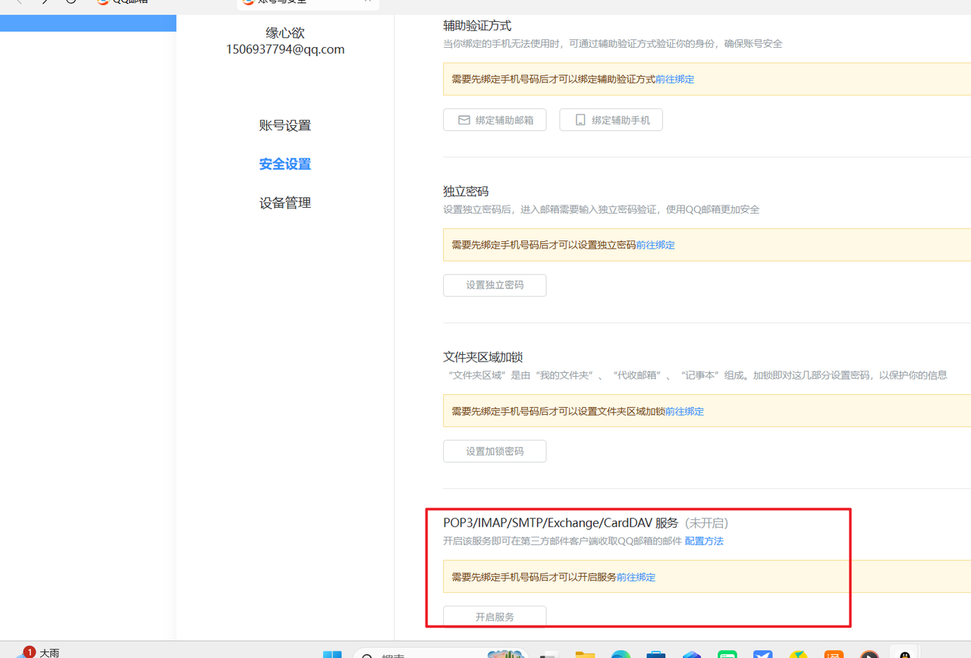This screenshot has width=971, height=658.
Task: Click the email address 1506937794@qq.com
Action: click(x=285, y=49)
